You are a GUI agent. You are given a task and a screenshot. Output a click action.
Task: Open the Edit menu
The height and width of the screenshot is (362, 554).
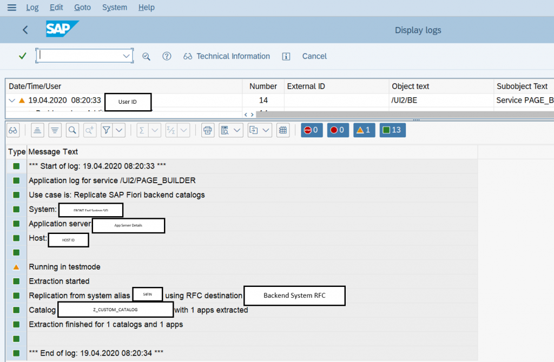coord(56,8)
